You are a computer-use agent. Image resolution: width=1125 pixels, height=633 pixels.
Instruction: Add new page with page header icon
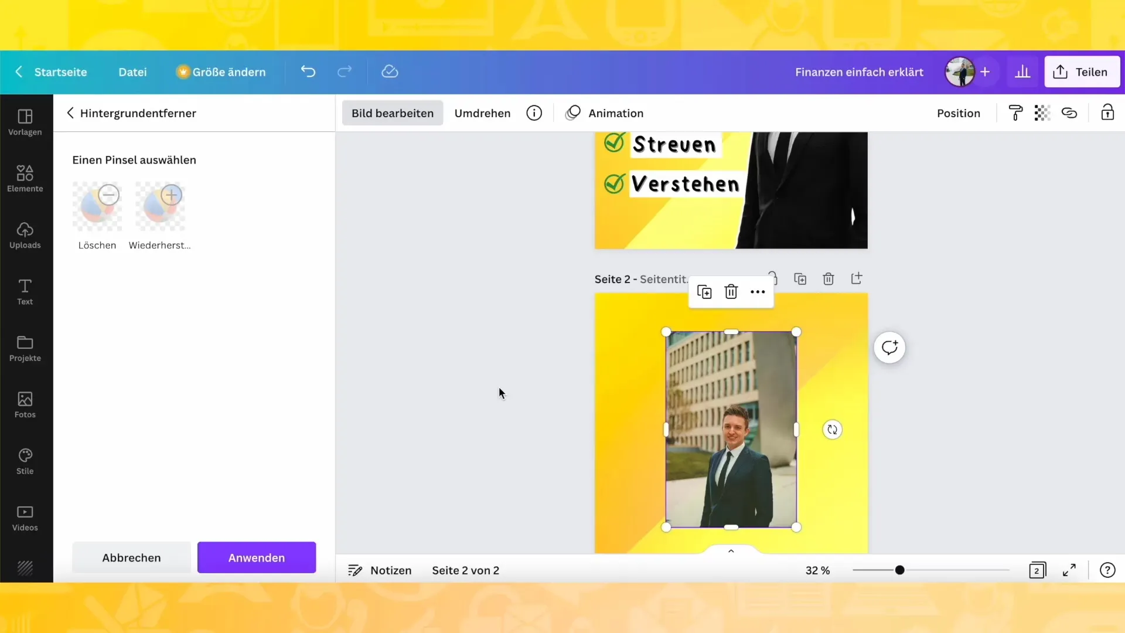tap(857, 278)
